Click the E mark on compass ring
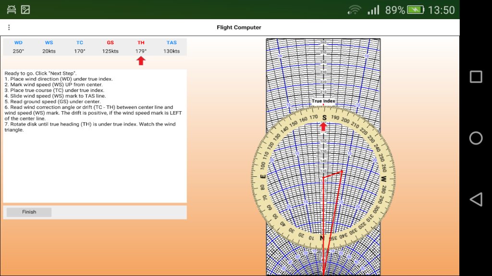Viewport: 492px width, 276px height. [x=263, y=176]
